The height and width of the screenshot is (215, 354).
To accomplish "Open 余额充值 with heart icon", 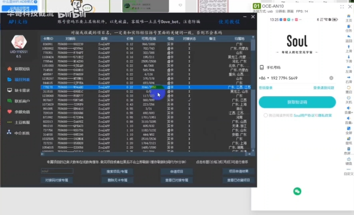I will tap(18, 112).
